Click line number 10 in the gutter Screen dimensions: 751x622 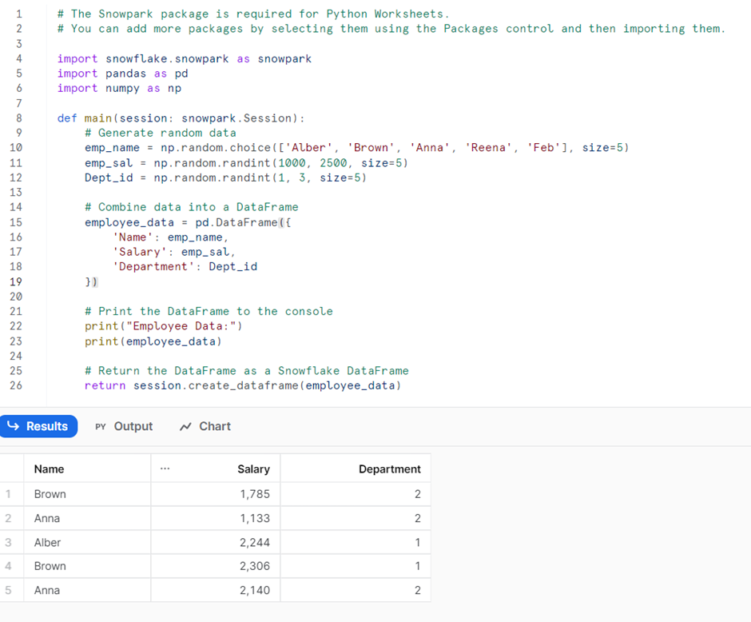tap(16, 148)
